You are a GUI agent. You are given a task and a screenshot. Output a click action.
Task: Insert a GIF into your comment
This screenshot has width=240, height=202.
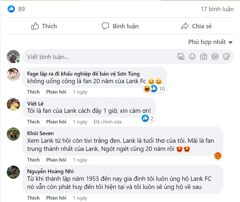[215, 57]
